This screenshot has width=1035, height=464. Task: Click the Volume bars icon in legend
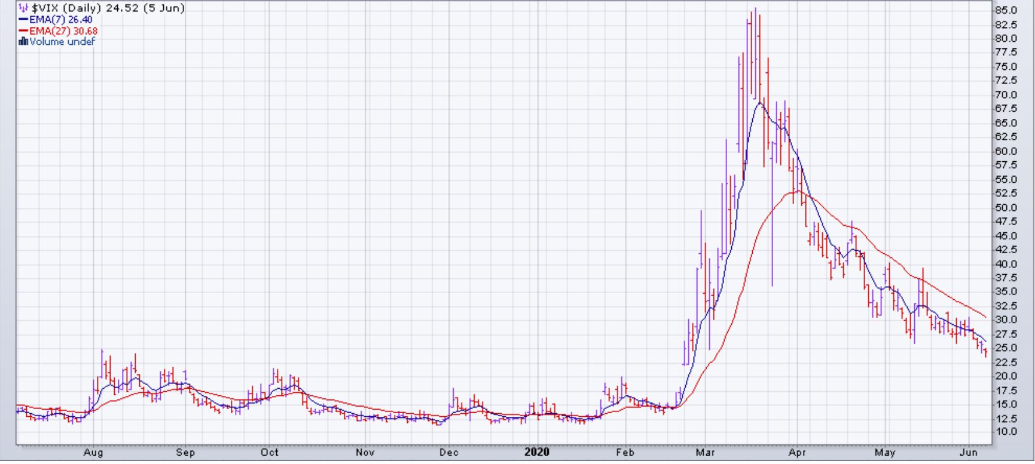23,42
